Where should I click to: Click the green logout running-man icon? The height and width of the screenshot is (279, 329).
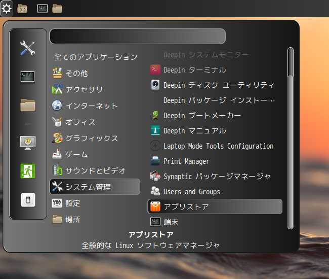coord(28,171)
